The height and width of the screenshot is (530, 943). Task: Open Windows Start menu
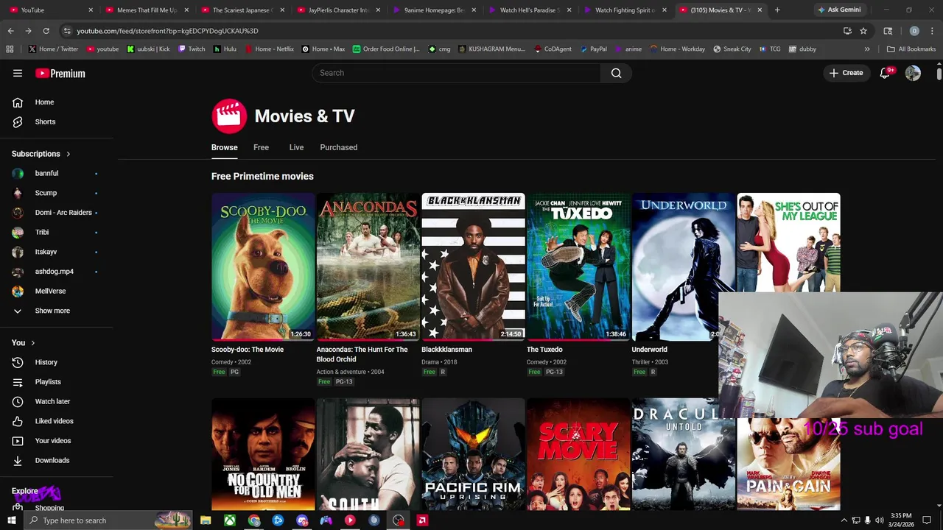11,520
